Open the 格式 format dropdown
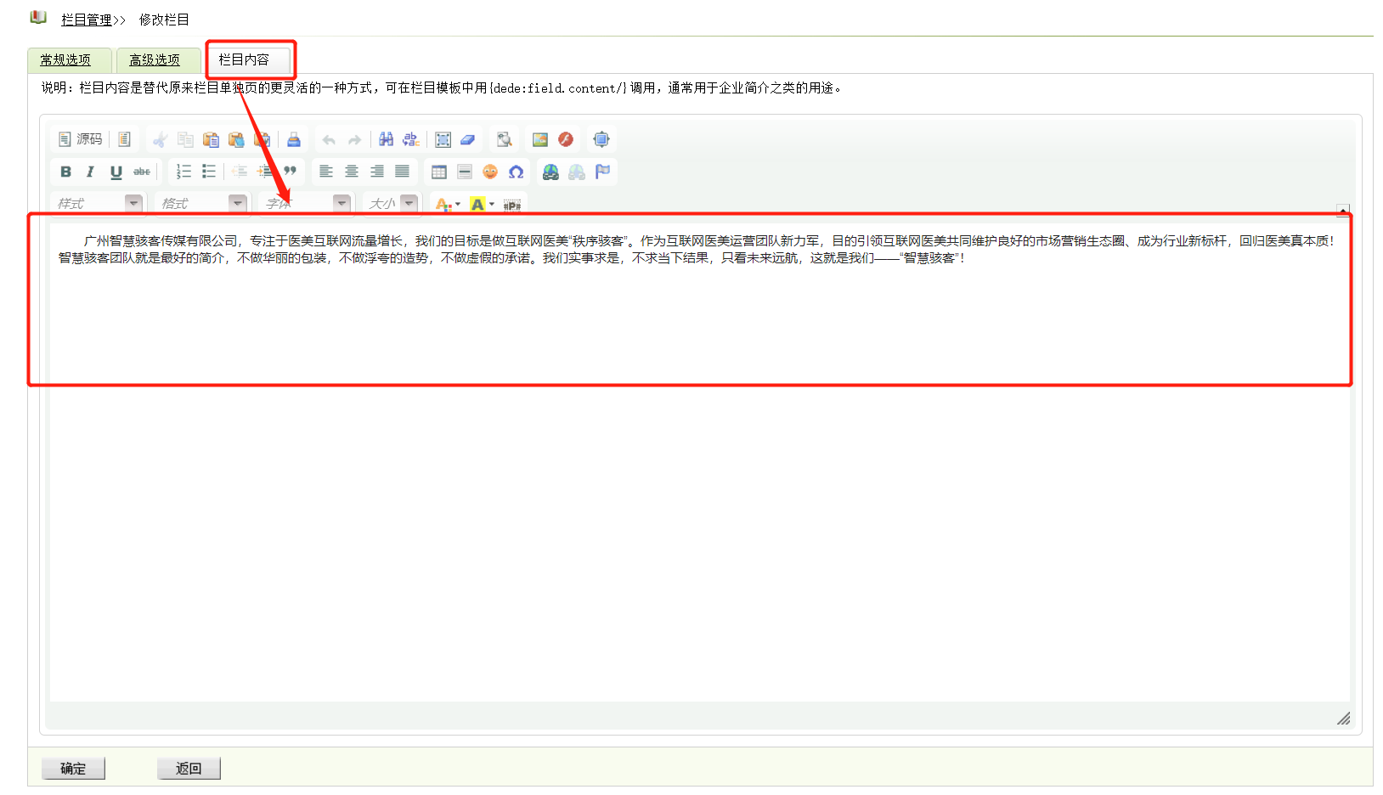Viewport: 1383px width, 795px height. [201, 204]
